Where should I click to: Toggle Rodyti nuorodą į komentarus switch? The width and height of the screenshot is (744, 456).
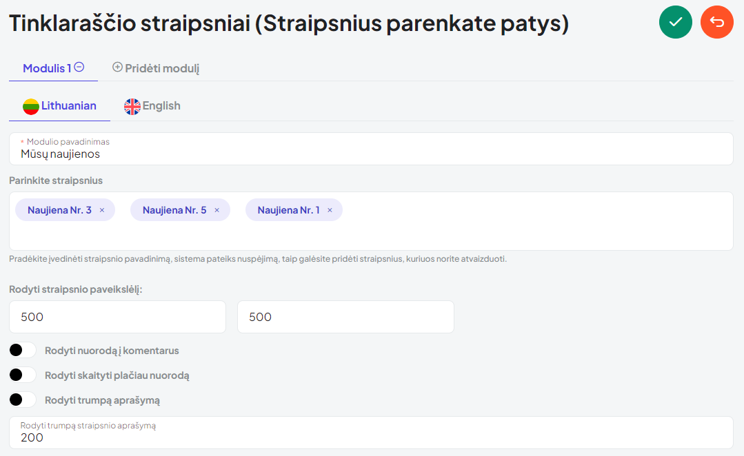click(22, 351)
